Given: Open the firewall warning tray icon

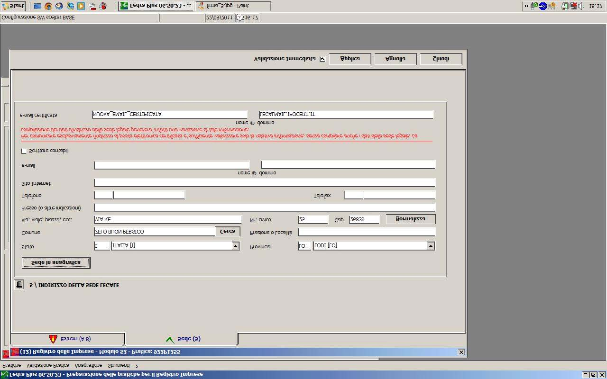Looking at the screenshot, I should point(551,6).
